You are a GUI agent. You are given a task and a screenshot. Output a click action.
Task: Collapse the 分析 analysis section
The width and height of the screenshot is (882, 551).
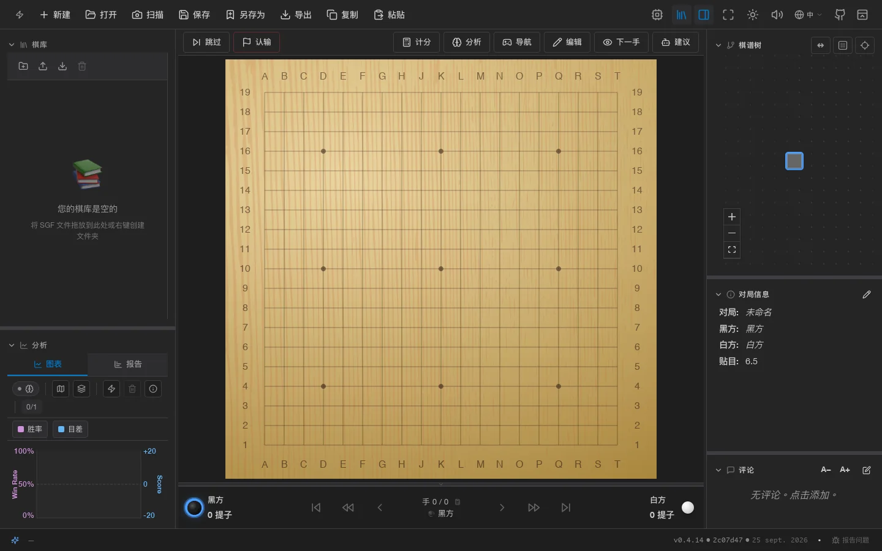tap(11, 345)
